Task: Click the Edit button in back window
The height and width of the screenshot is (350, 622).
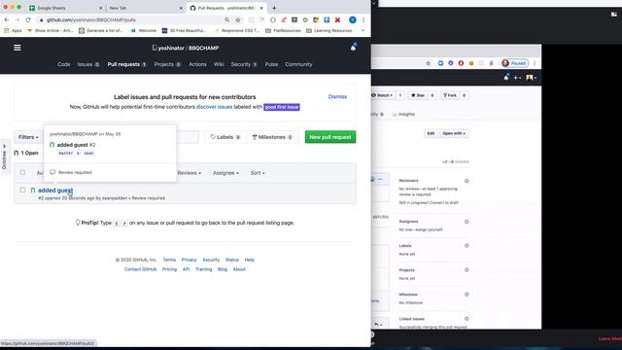Action: click(431, 133)
